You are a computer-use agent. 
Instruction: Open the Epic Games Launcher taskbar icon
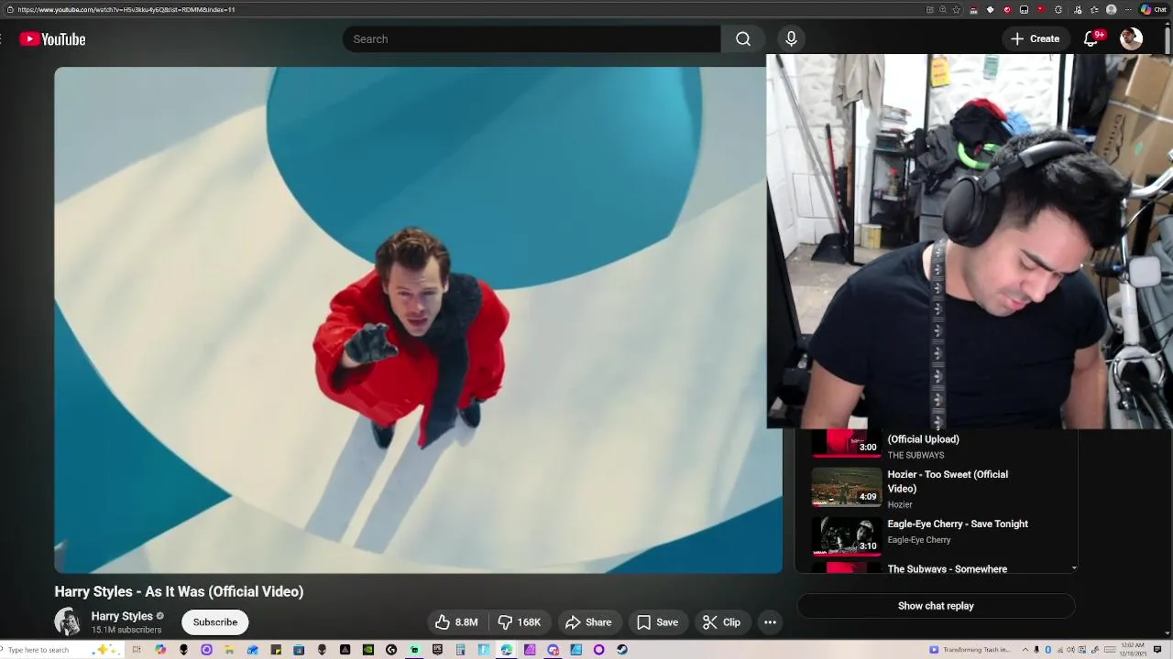[437, 650]
